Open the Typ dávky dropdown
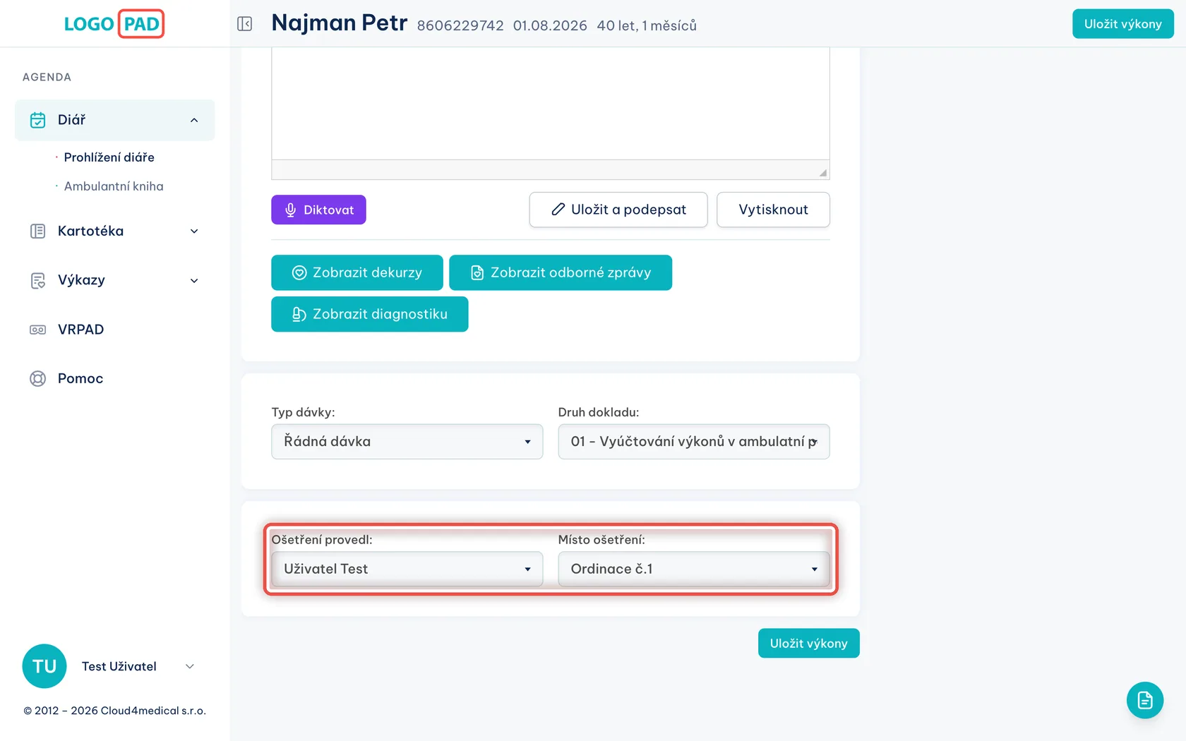This screenshot has height=741, width=1186. (407, 442)
